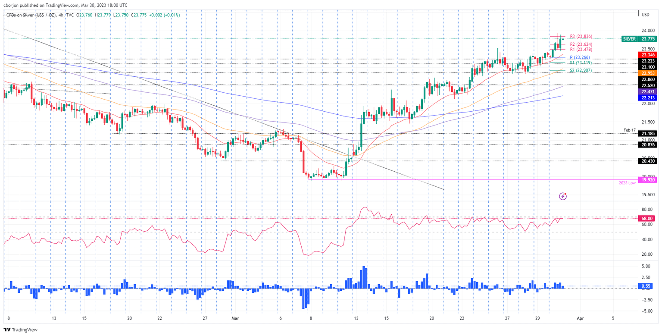662x336 pixels.
Task: Toggle the P (23.266) pivot label
Action: [x=579, y=57]
